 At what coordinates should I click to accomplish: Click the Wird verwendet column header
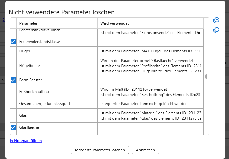point(114,23)
